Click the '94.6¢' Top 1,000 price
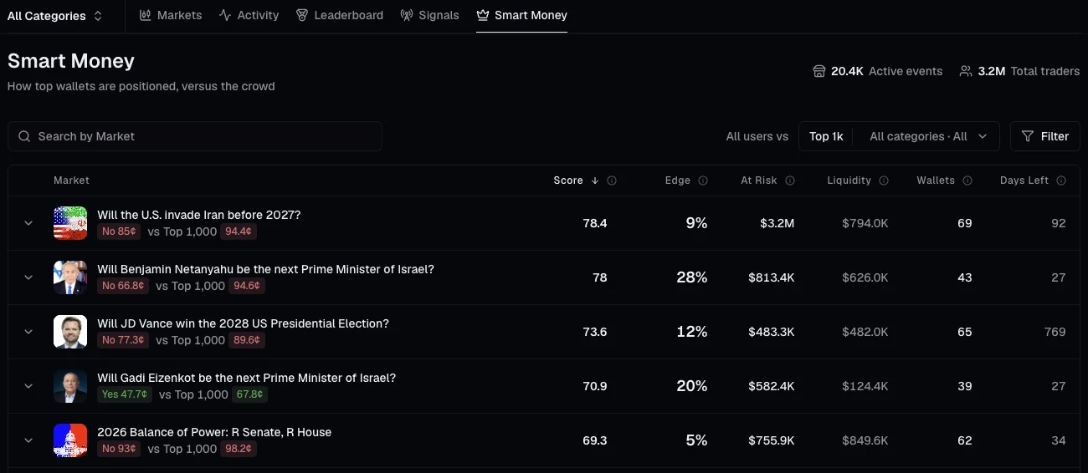 coord(247,286)
